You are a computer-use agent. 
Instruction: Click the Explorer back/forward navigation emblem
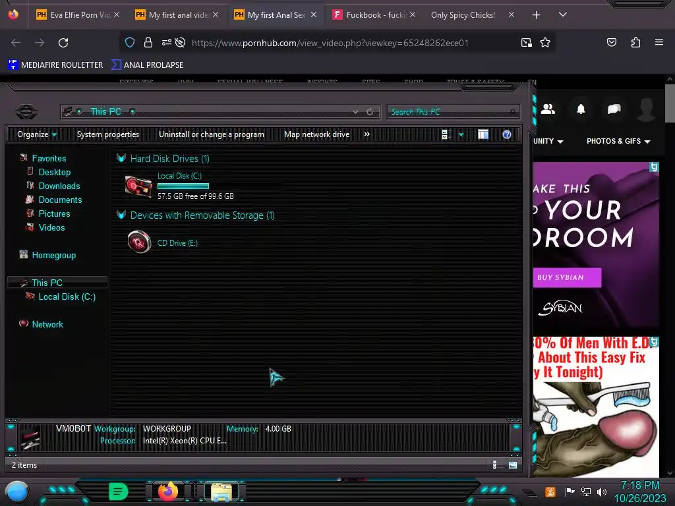tap(26, 112)
